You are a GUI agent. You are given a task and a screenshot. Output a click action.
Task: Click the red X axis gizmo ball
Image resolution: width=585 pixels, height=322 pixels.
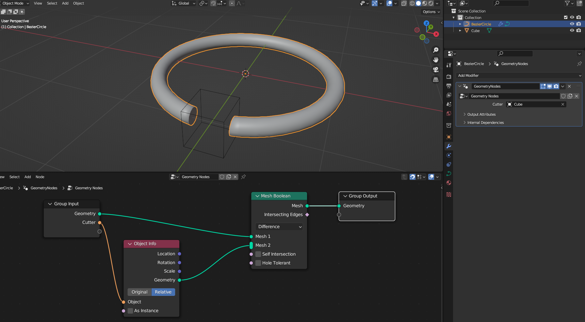point(436,34)
